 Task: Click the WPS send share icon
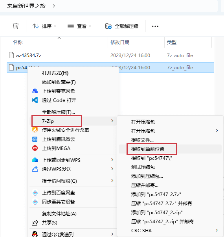(x=35, y=169)
